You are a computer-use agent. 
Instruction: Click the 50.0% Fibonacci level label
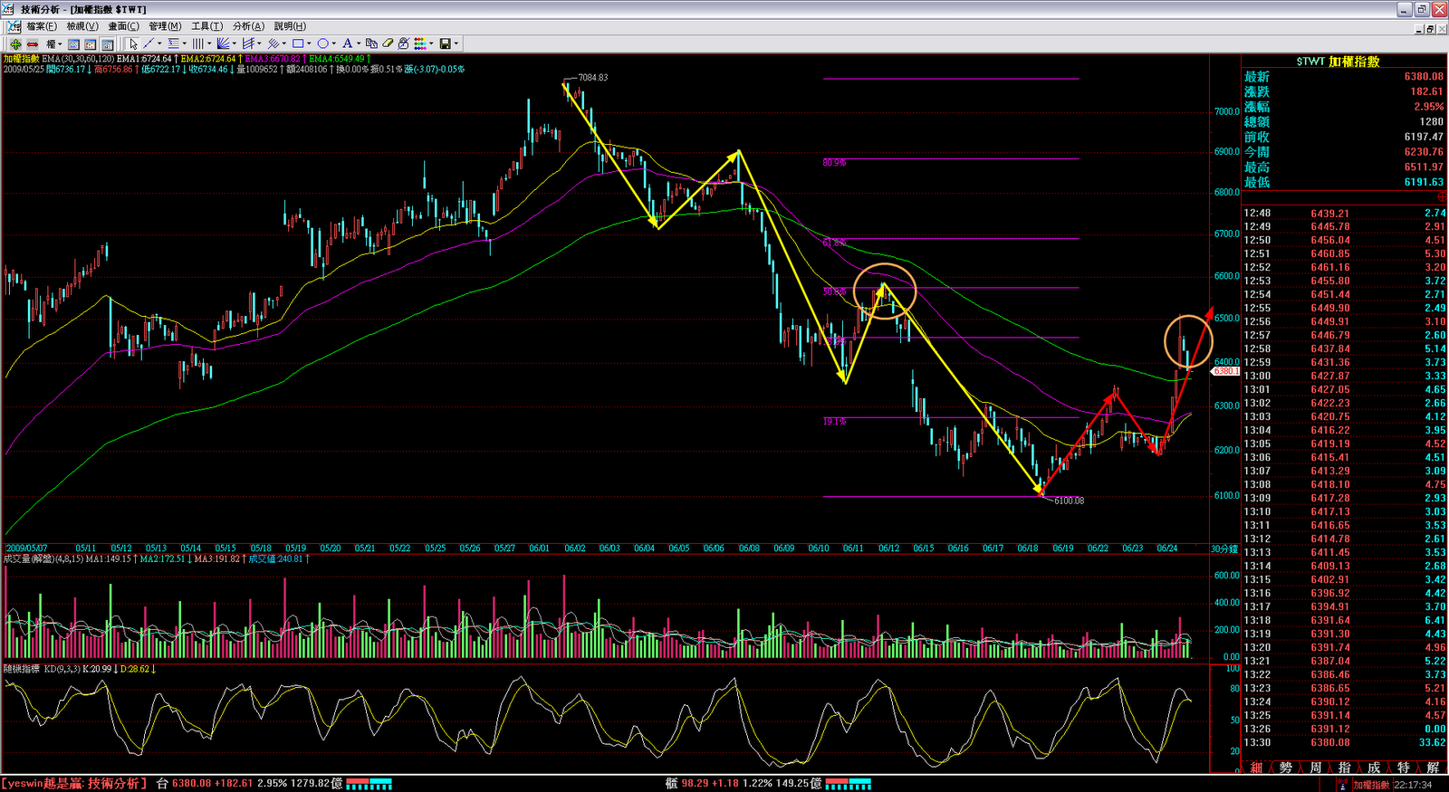point(834,291)
